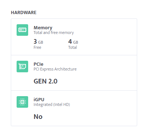The width and height of the screenshot is (148, 137).
Task: Click the green PCIe card icon
Action: point(22,67)
